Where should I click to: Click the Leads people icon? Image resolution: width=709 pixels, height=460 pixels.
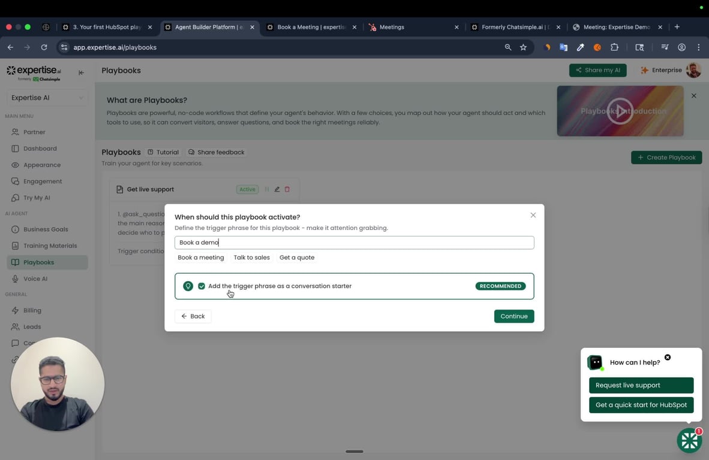15,327
